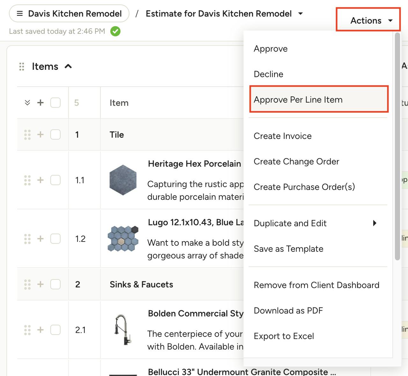Click the Heritage Hex Porcelain tile thumbnail
408x376 pixels.
[123, 180]
